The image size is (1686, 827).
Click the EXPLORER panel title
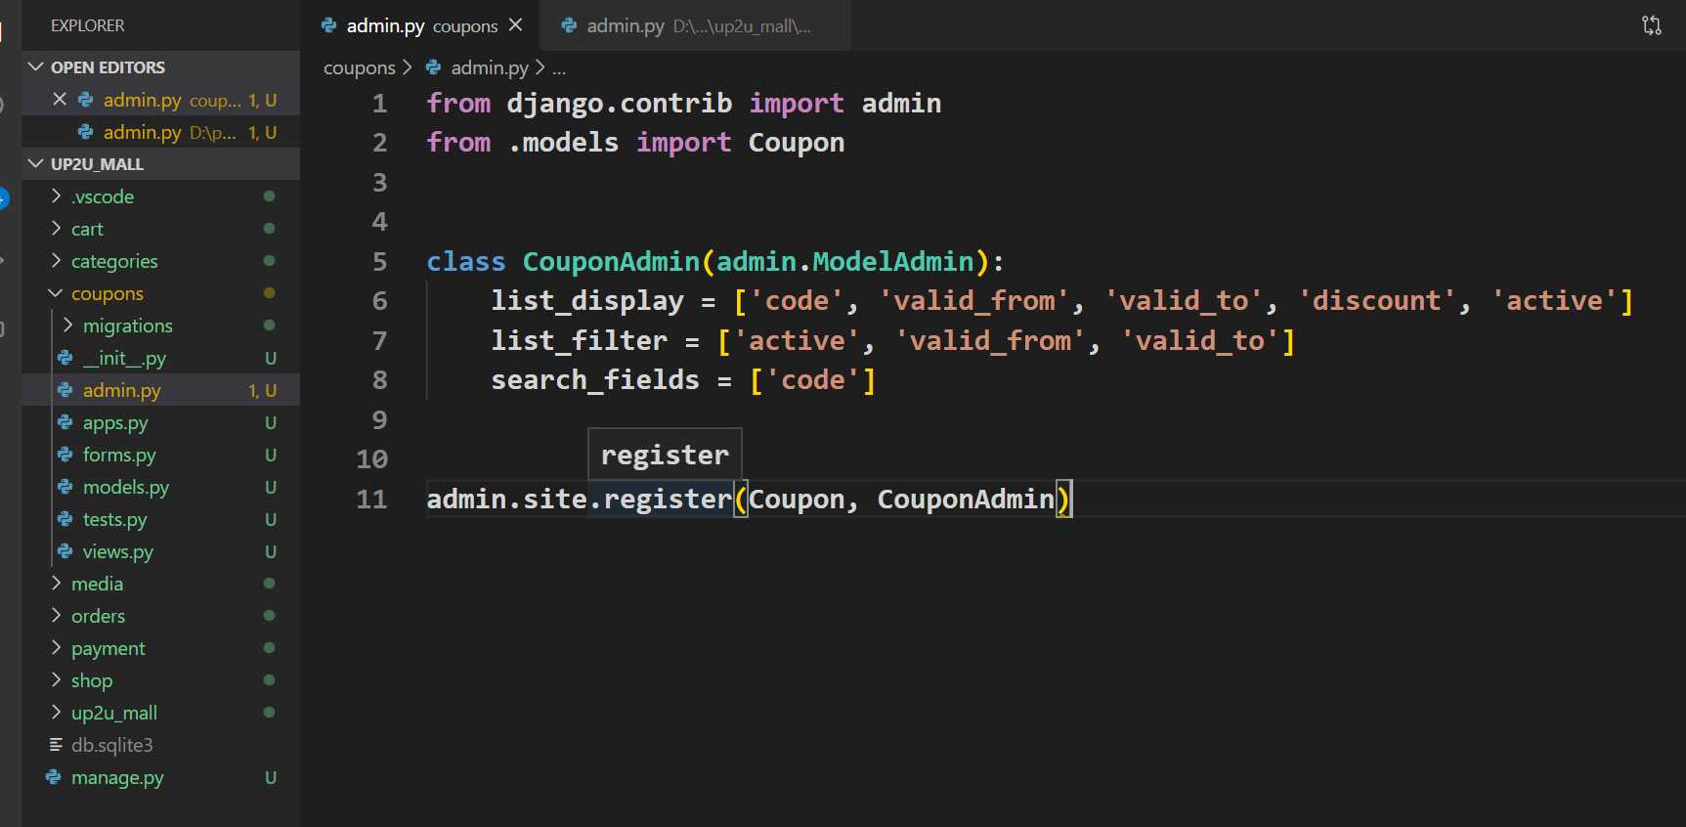88,25
